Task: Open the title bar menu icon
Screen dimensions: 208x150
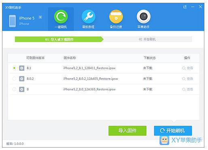Action: [x=185, y=7]
